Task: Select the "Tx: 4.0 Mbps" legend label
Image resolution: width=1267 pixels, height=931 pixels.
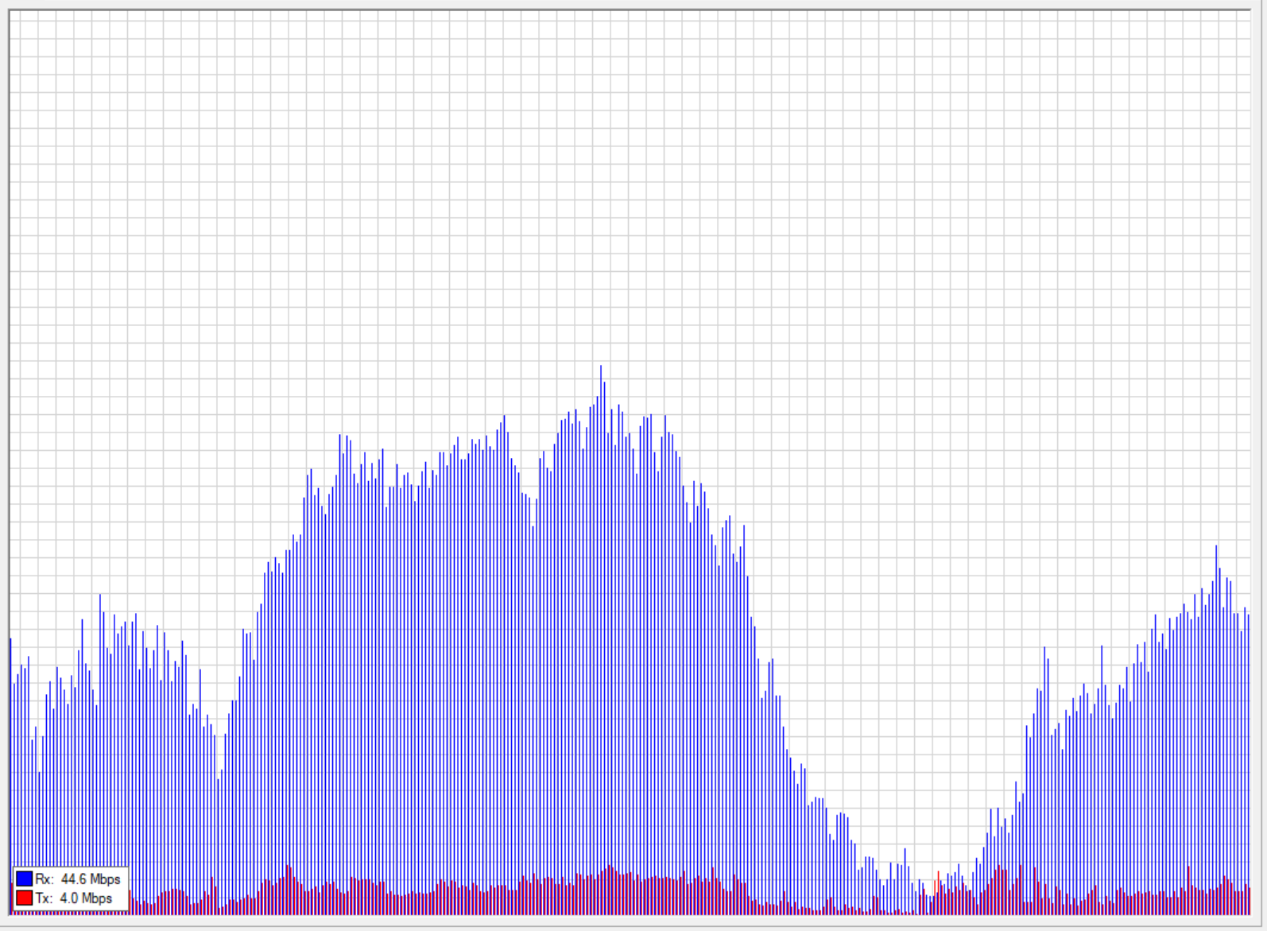Action: coord(74,898)
